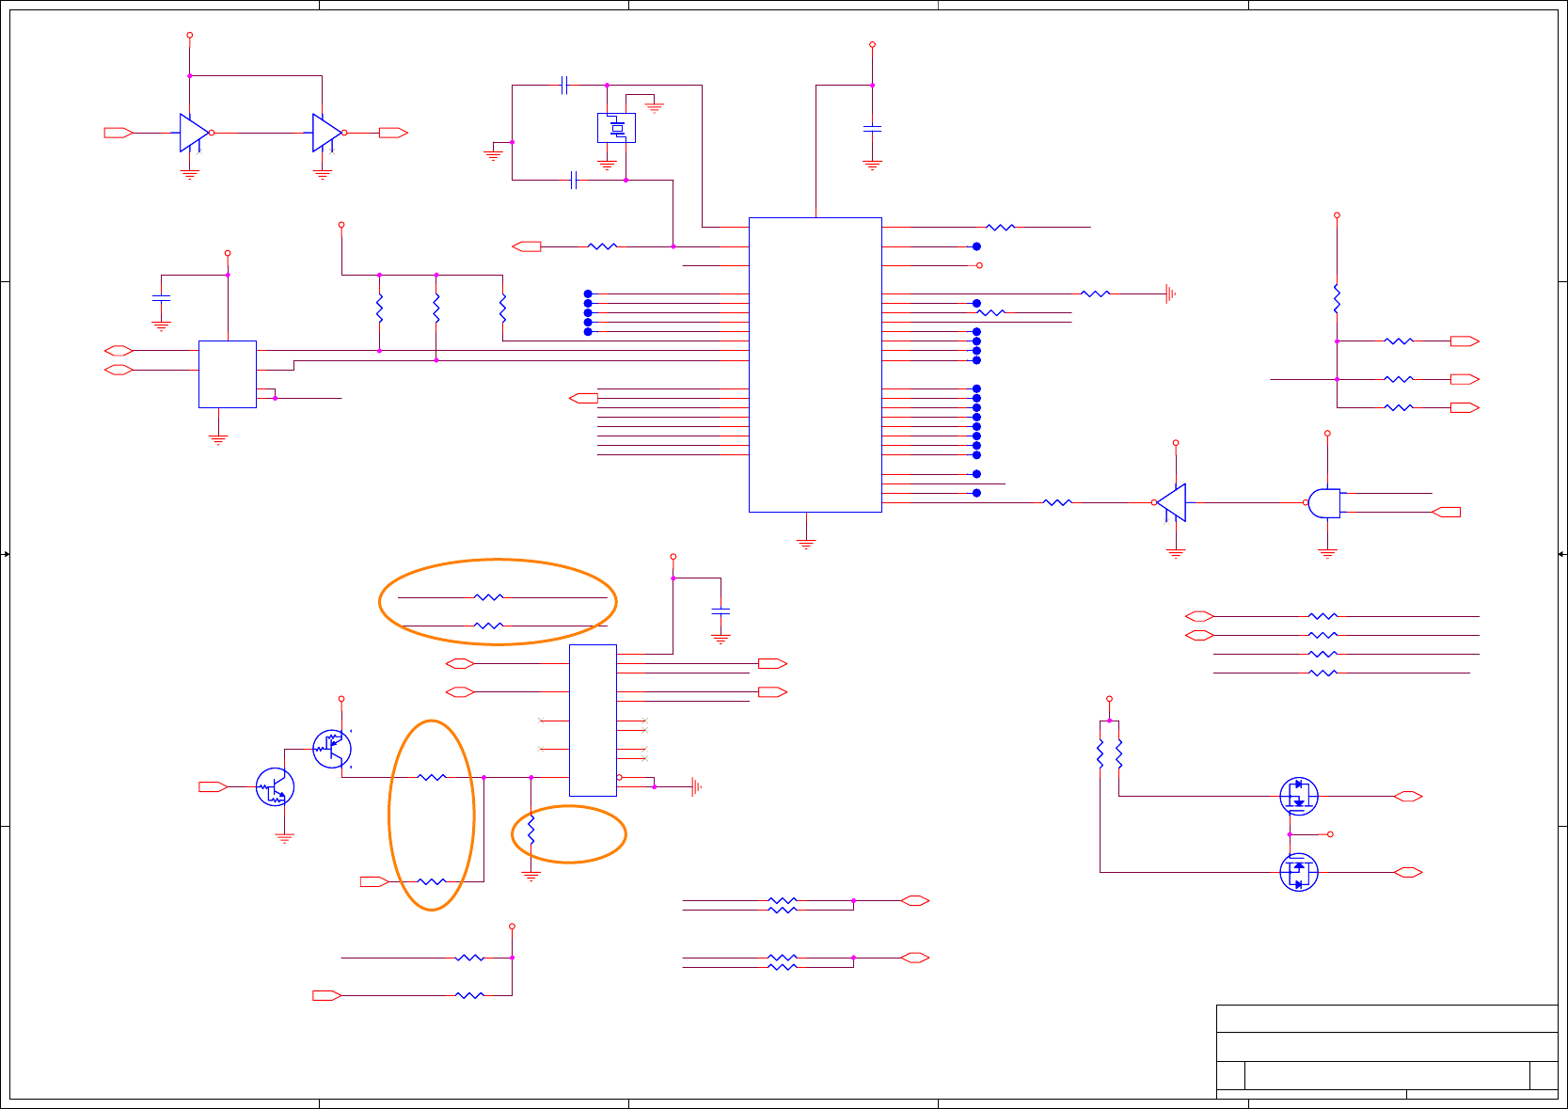Pick the first inverter fed by input port

(195, 133)
